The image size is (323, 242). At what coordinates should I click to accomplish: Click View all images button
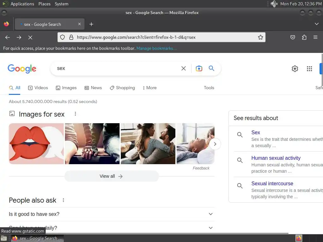pos(111,176)
